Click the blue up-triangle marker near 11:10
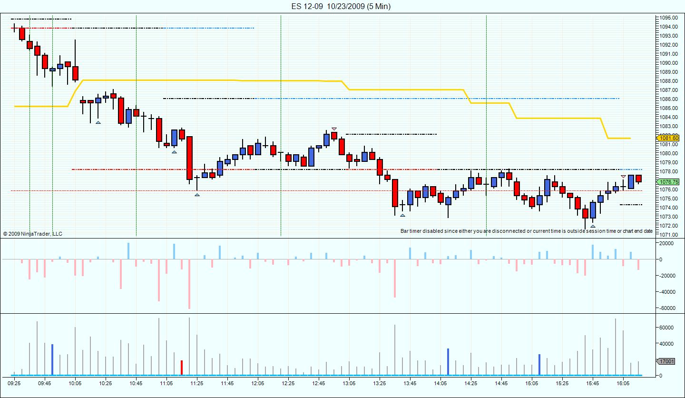 (x=174, y=152)
